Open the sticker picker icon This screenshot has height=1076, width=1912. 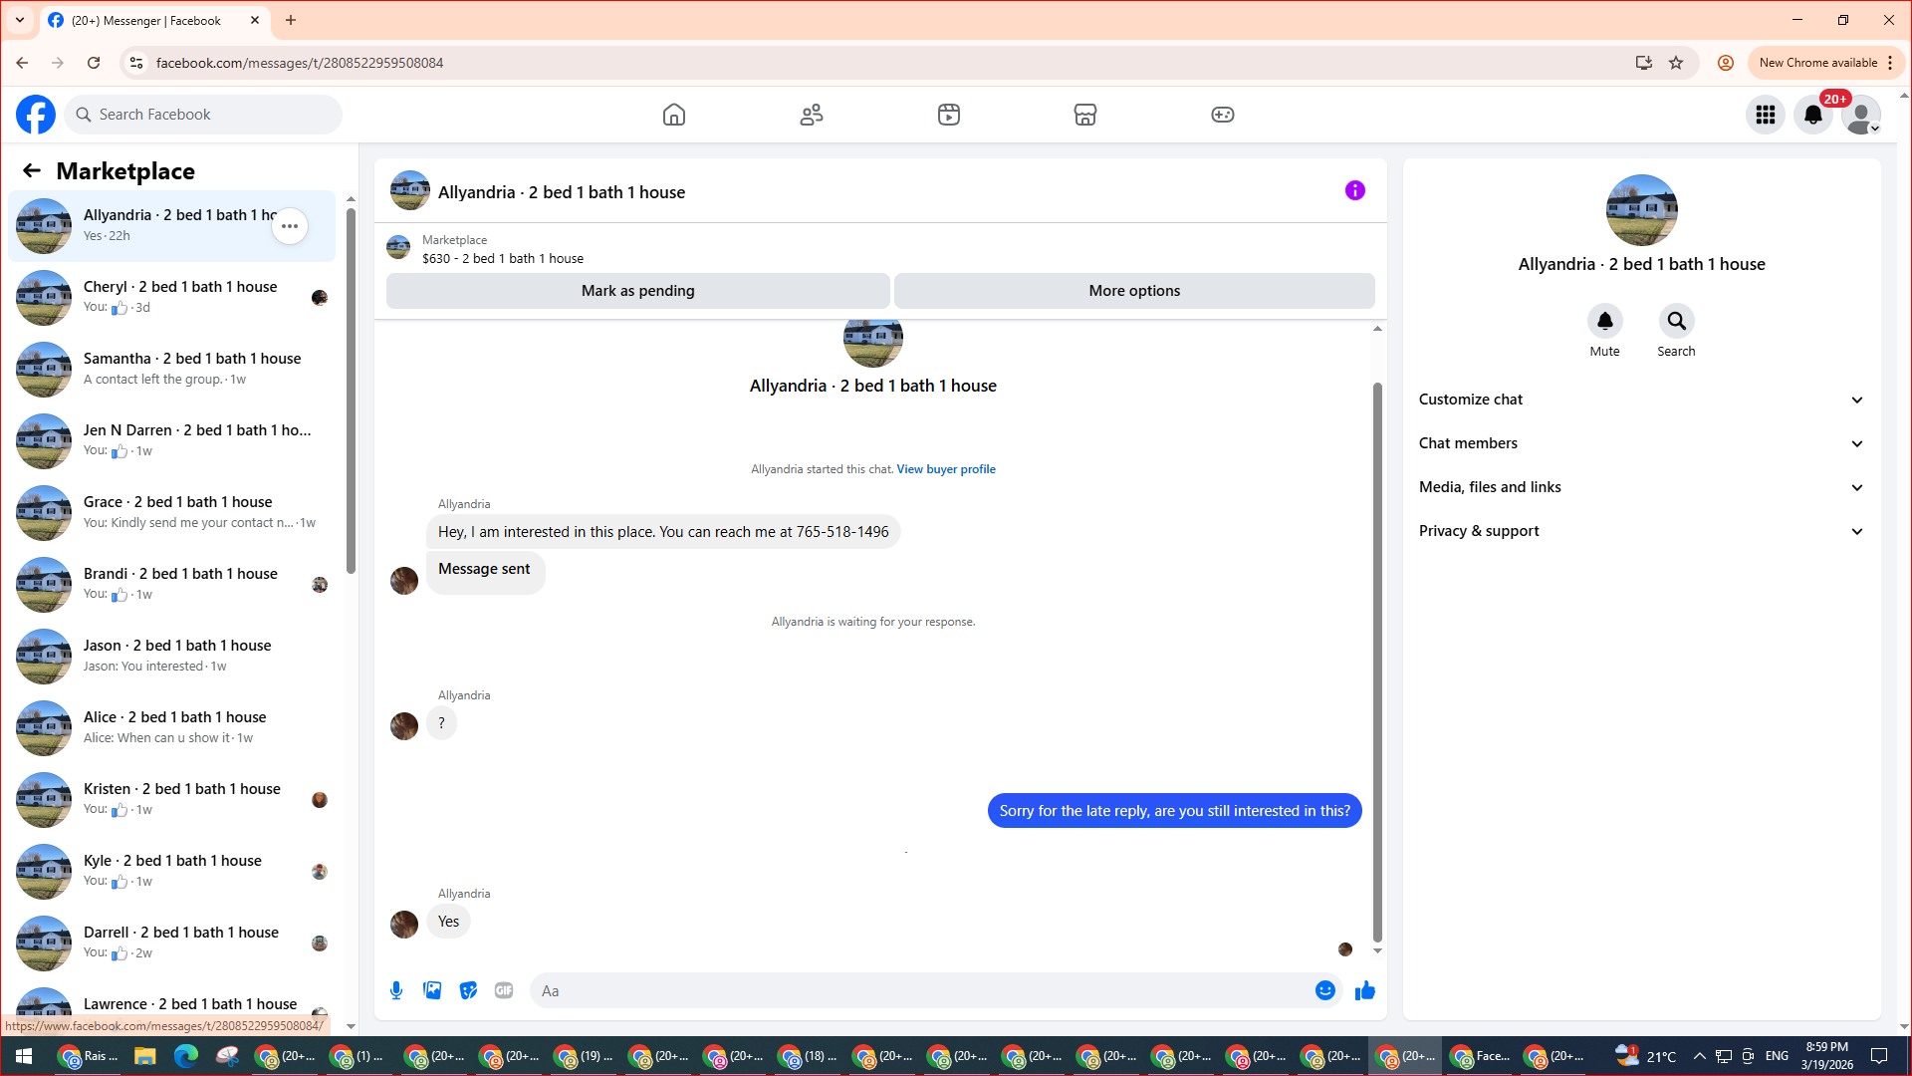[468, 990]
